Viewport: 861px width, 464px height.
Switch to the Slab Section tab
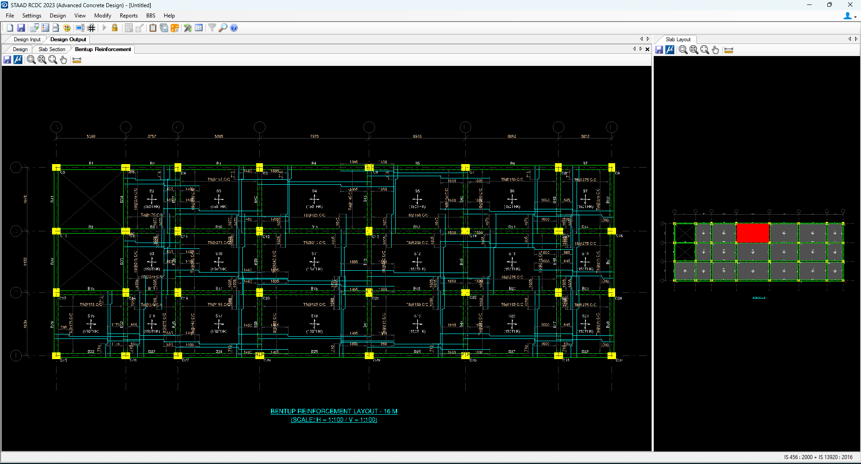[x=52, y=49]
